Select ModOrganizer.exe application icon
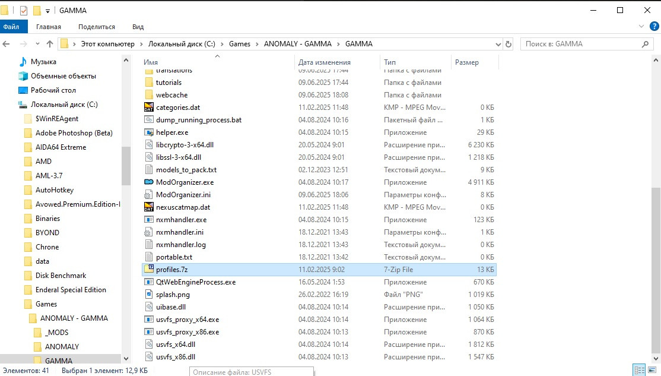 click(149, 182)
